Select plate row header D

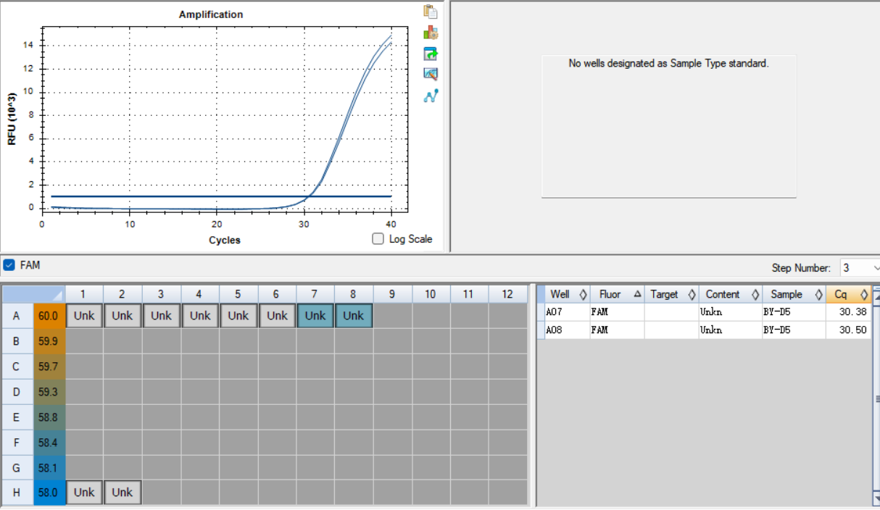[17, 391]
